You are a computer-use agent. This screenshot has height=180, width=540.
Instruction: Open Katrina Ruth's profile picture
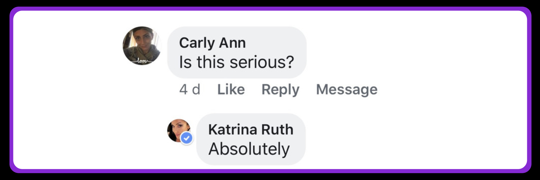[x=179, y=131]
